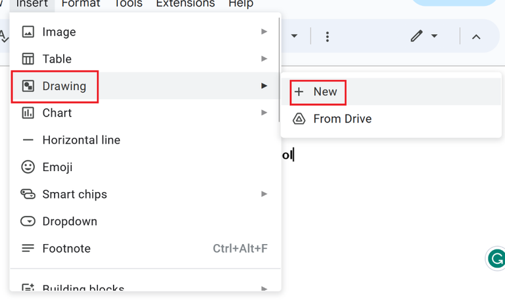The image size is (505, 302).
Task: Expand the Table submenu arrow
Action: click(264, 59)
